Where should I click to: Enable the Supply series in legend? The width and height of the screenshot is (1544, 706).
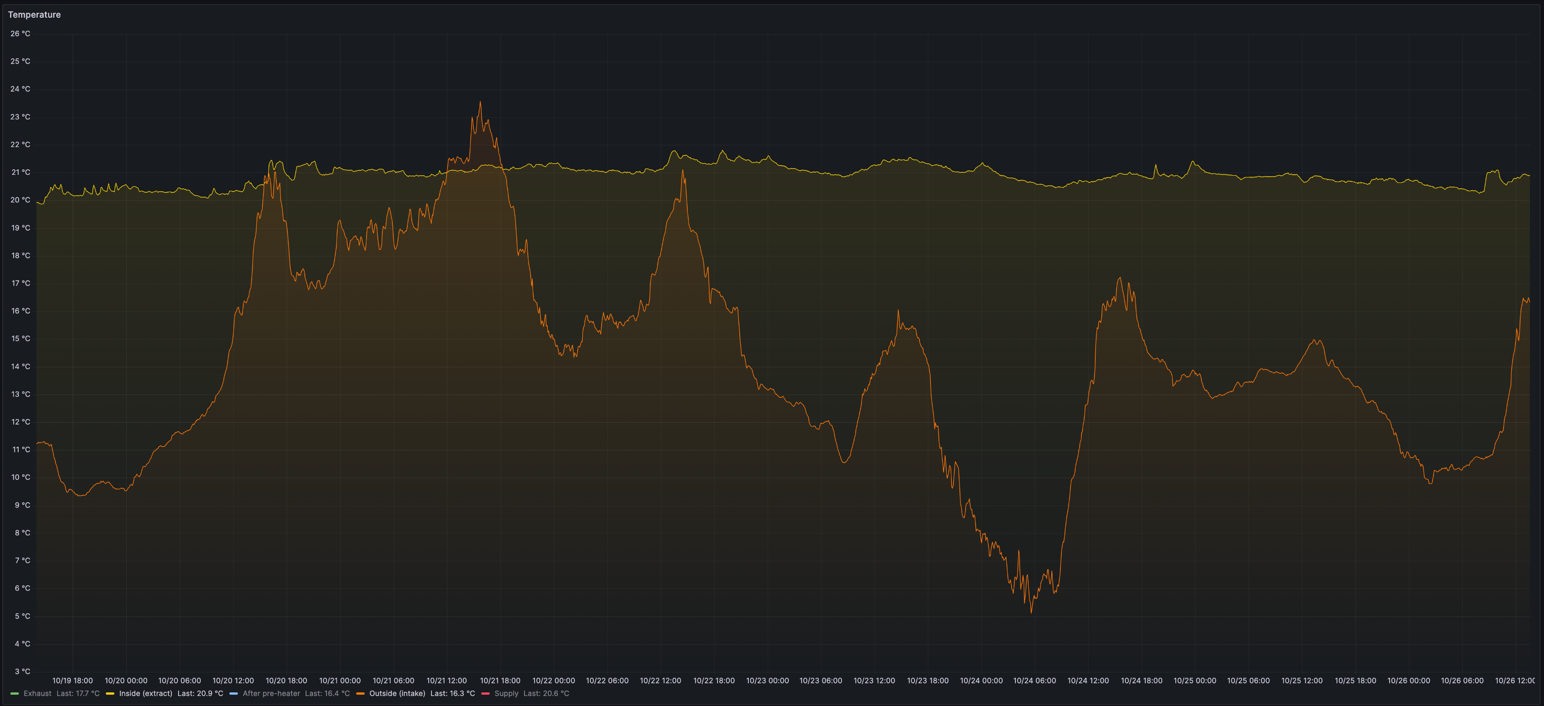coord(506,693)
